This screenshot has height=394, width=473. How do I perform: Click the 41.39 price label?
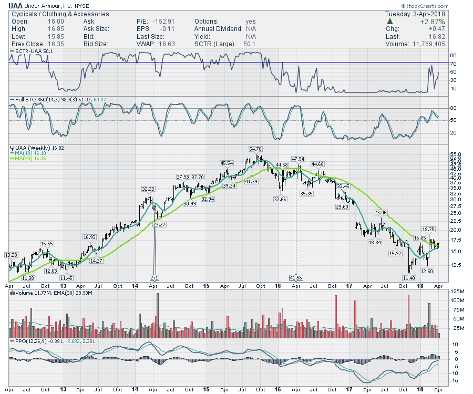(251, 181)
